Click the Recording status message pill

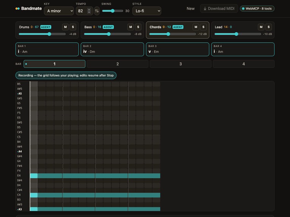click(66, 75)
